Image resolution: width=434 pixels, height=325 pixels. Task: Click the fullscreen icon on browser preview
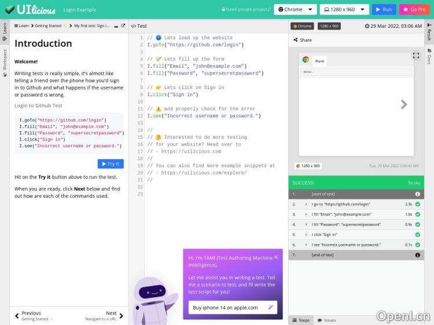(x=415, y=56)
